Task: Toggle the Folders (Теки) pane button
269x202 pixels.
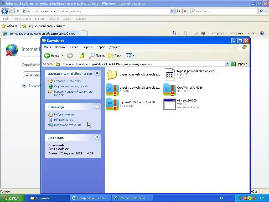Action: (x=115, y=55)
